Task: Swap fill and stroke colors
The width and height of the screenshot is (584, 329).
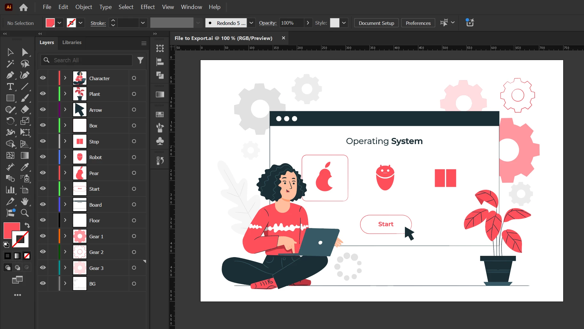Action: click(x=27, y=225)
